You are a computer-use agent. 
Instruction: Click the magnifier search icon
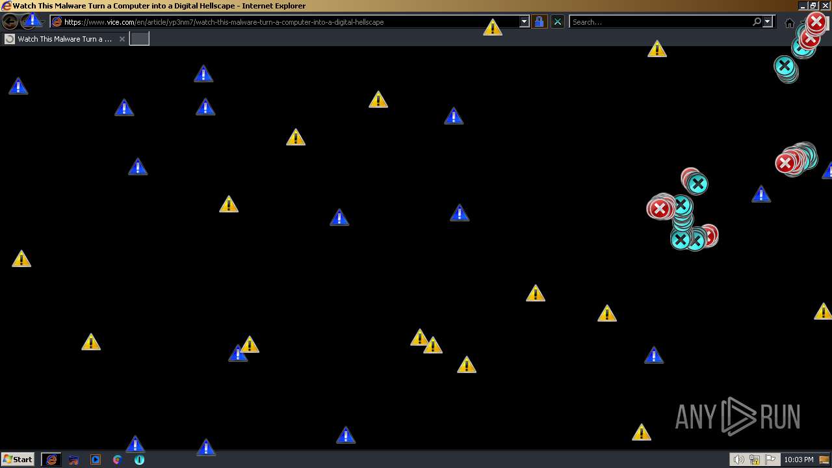(757, 21)
